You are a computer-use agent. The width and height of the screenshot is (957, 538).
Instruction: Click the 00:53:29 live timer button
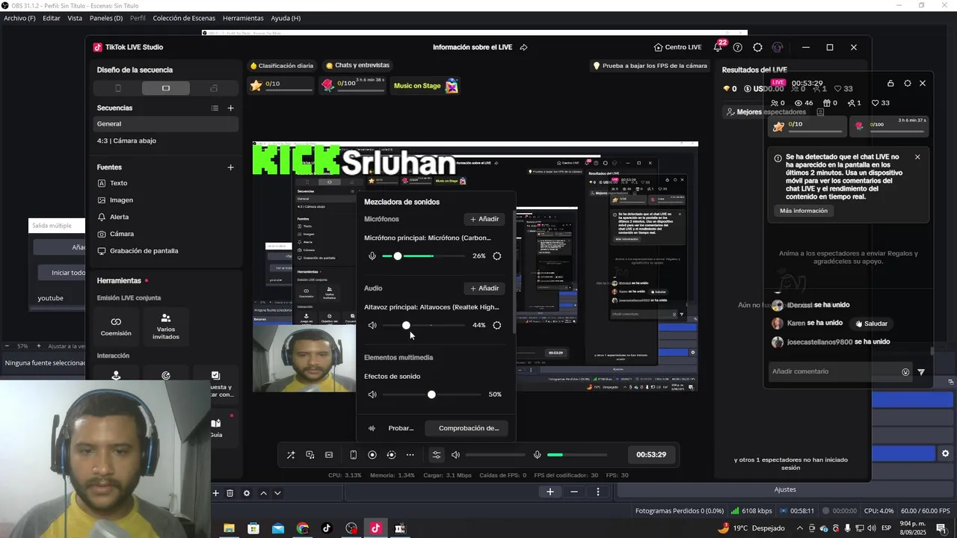pyautogui.click(x=651, y=454)
